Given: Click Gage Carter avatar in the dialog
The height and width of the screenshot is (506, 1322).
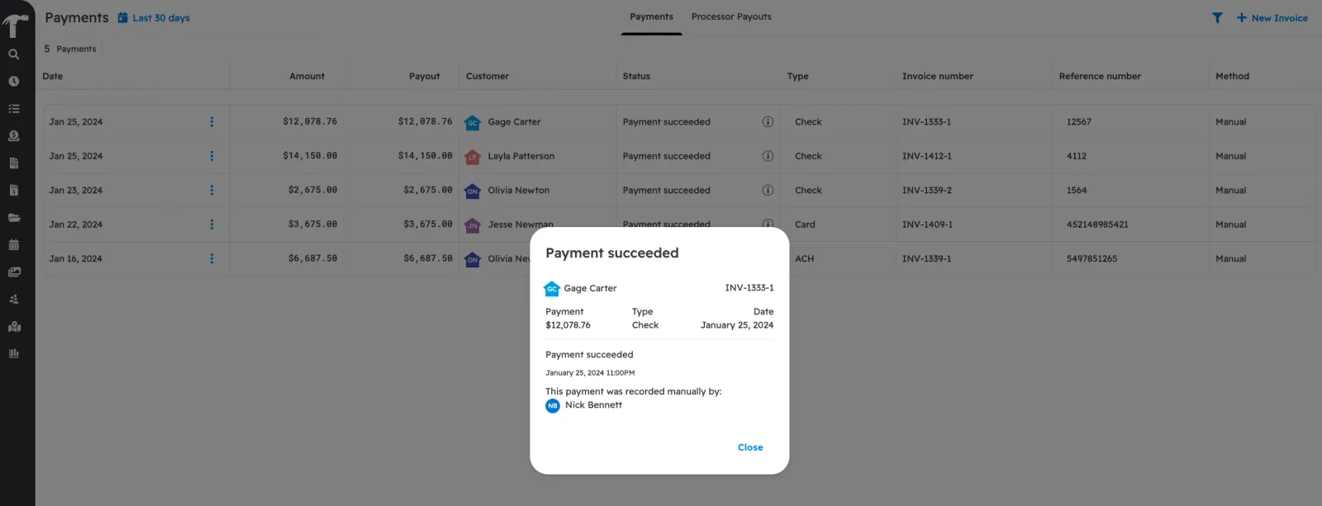Looking at the screenshot, I should (552, 289).
